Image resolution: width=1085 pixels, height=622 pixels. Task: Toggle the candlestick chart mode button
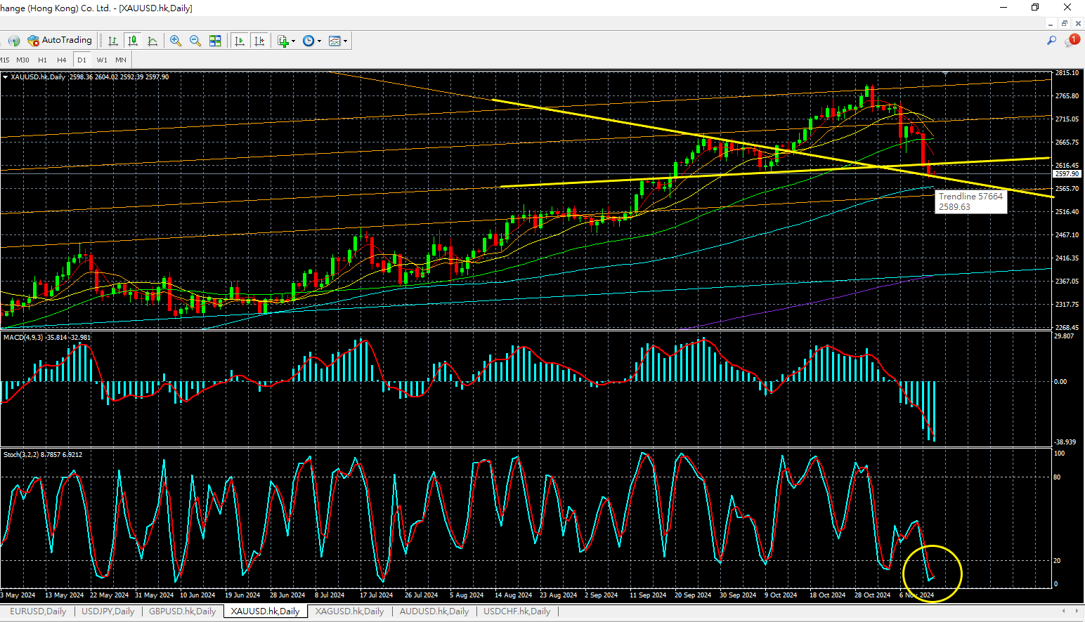[x=132, y=41]
